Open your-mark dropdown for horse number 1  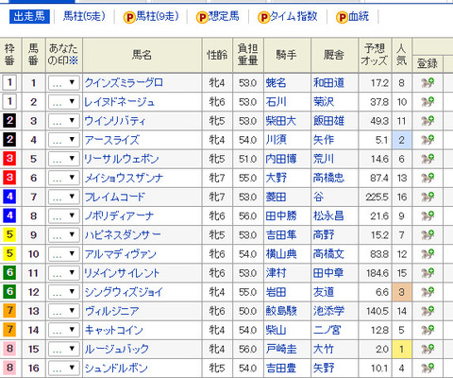pyautogui.click(x=64, y=83)
